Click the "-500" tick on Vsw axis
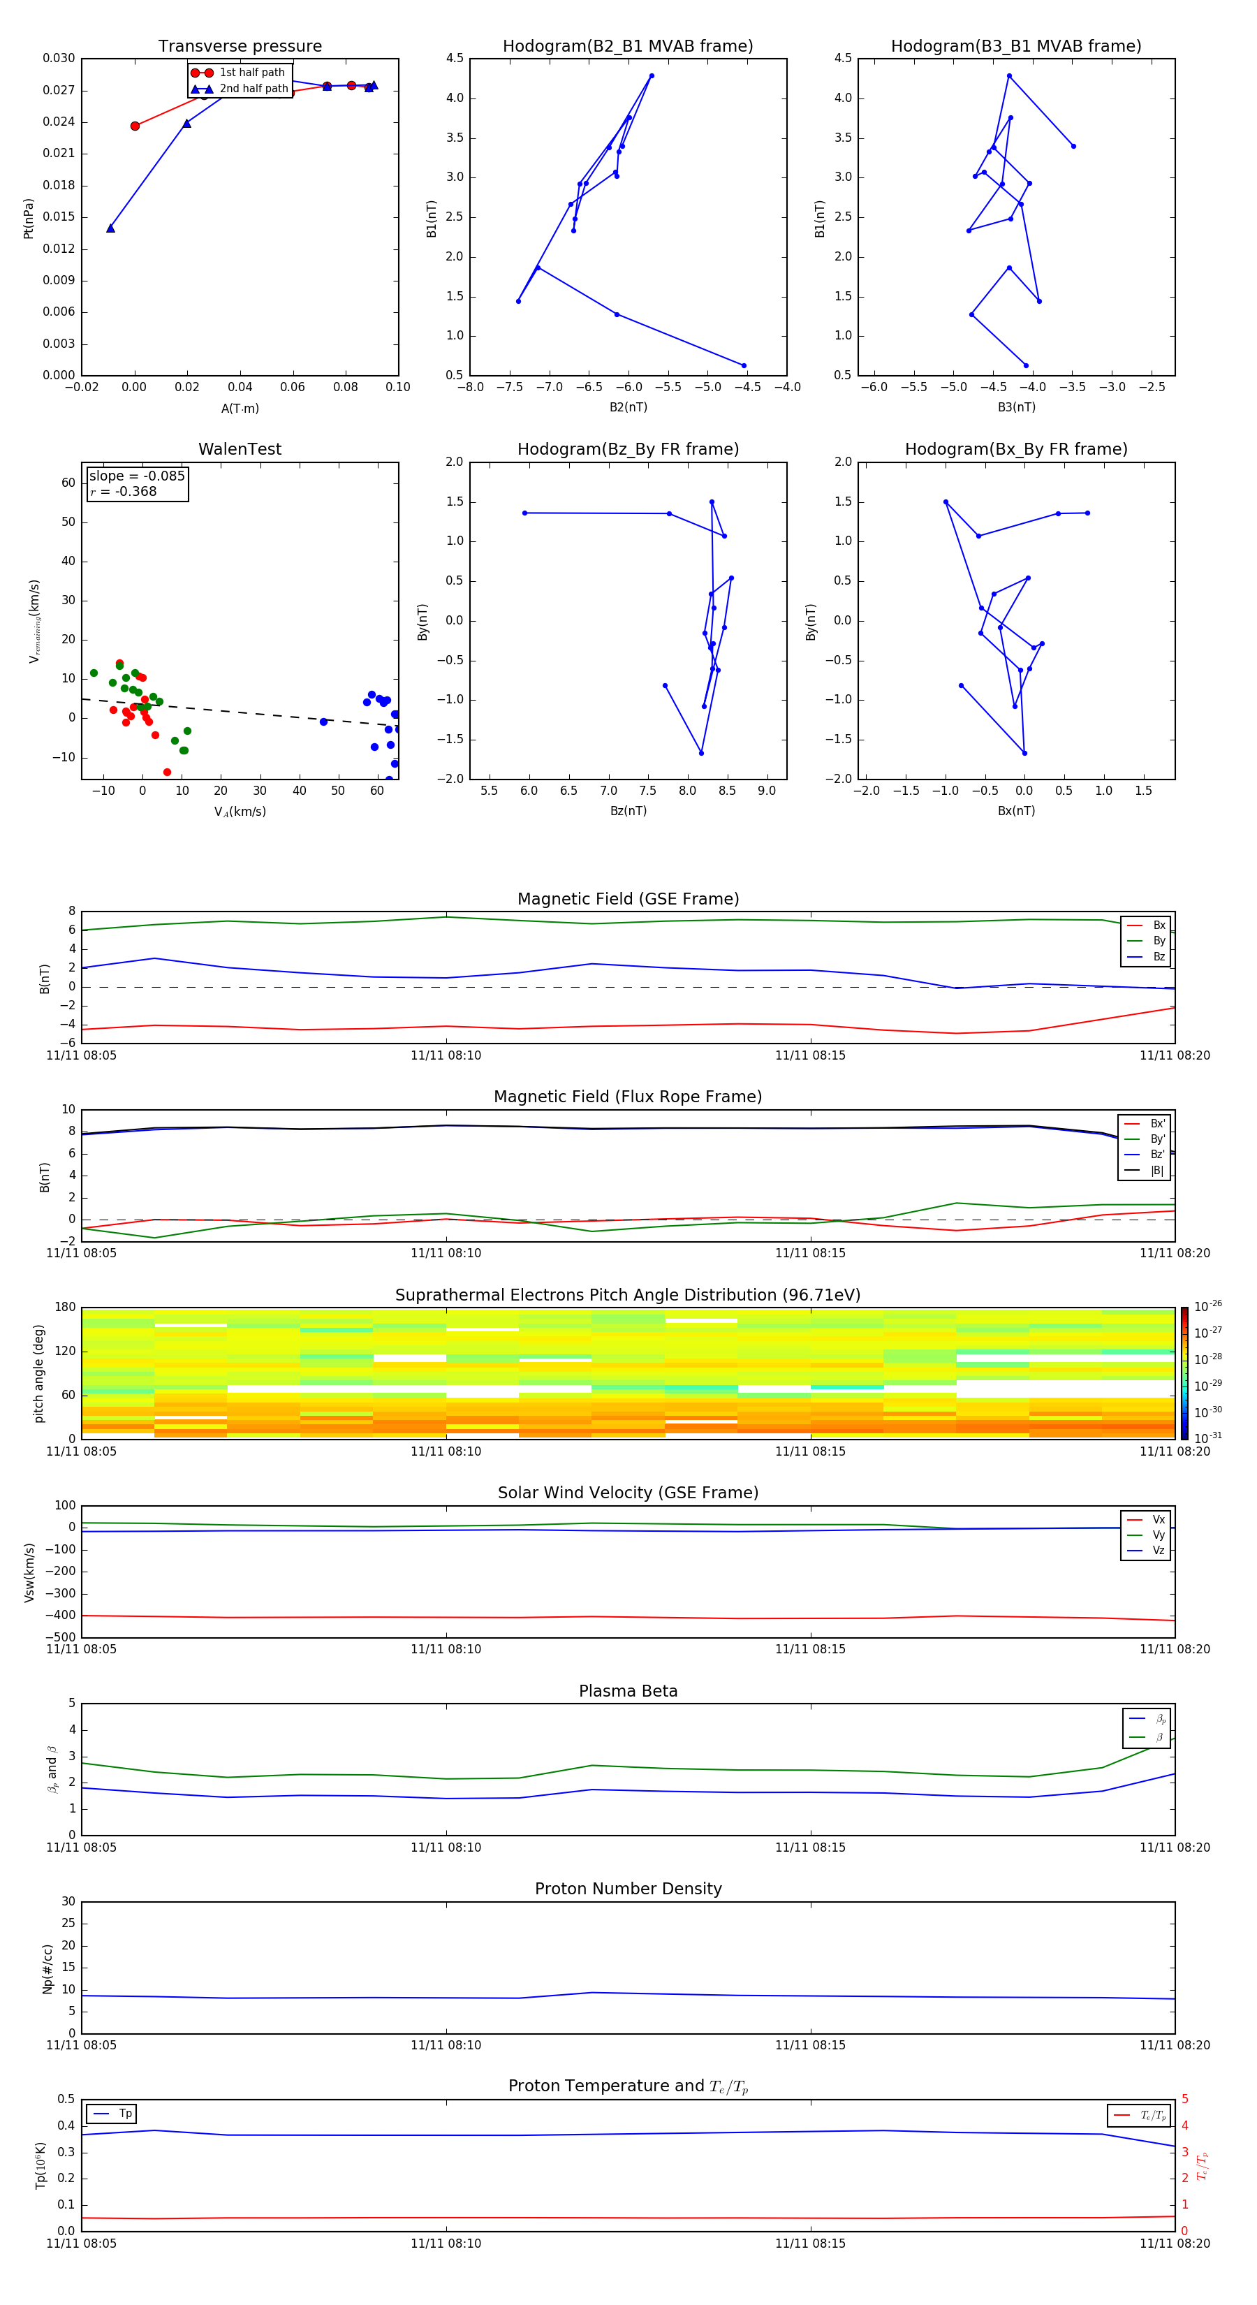Image resolution: width=1257 pixels, height=2305 pixels. (60, 1637)
